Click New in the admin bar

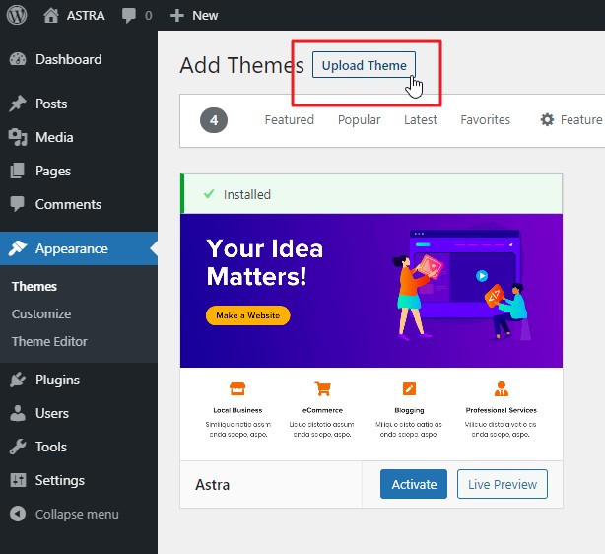tap(205, 16)
